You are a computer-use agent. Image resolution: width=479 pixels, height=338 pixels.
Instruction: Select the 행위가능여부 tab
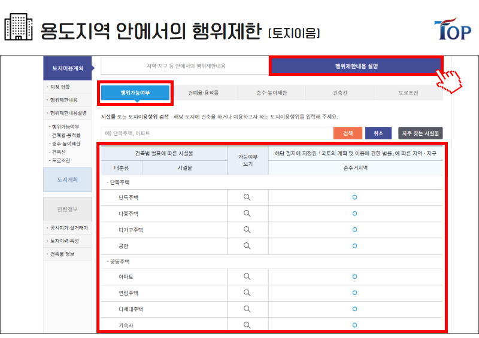coord(135,93)
